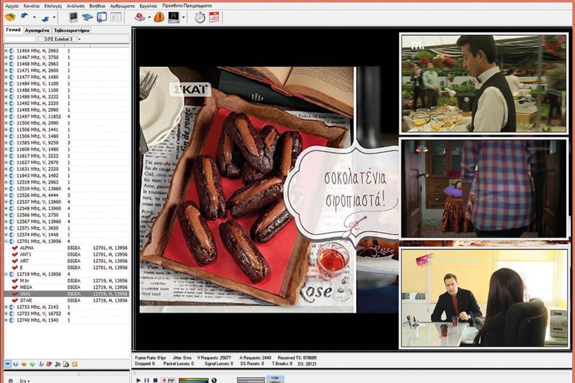
Task: Collapse the 12719 Mhz, H, 13956 transponder node
Action: (x=6, y=274)
